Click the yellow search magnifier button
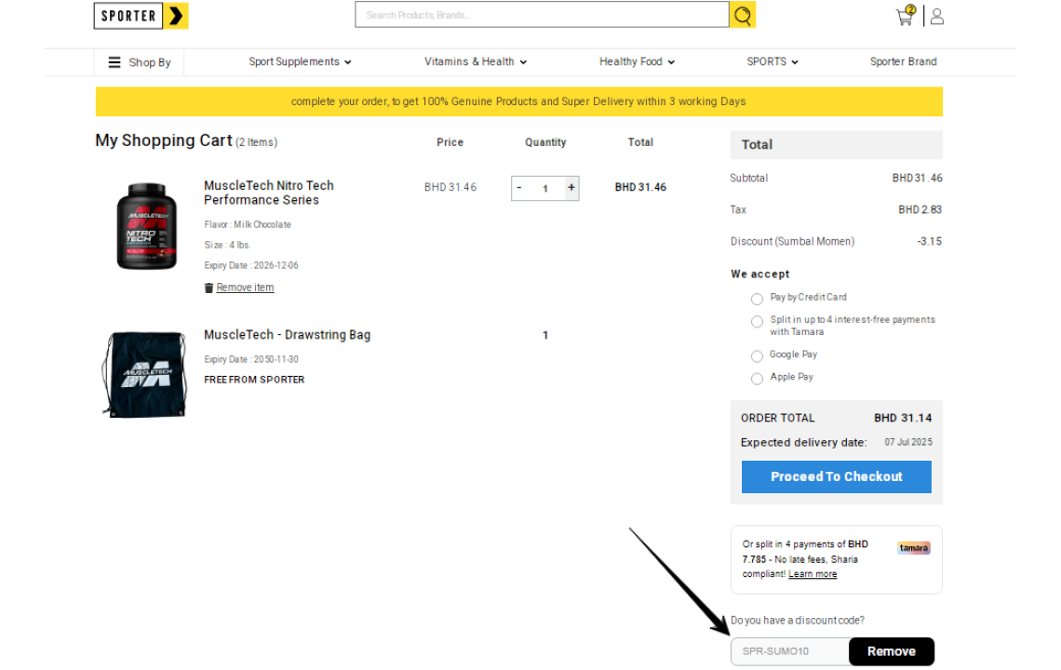 click(743, 15)
